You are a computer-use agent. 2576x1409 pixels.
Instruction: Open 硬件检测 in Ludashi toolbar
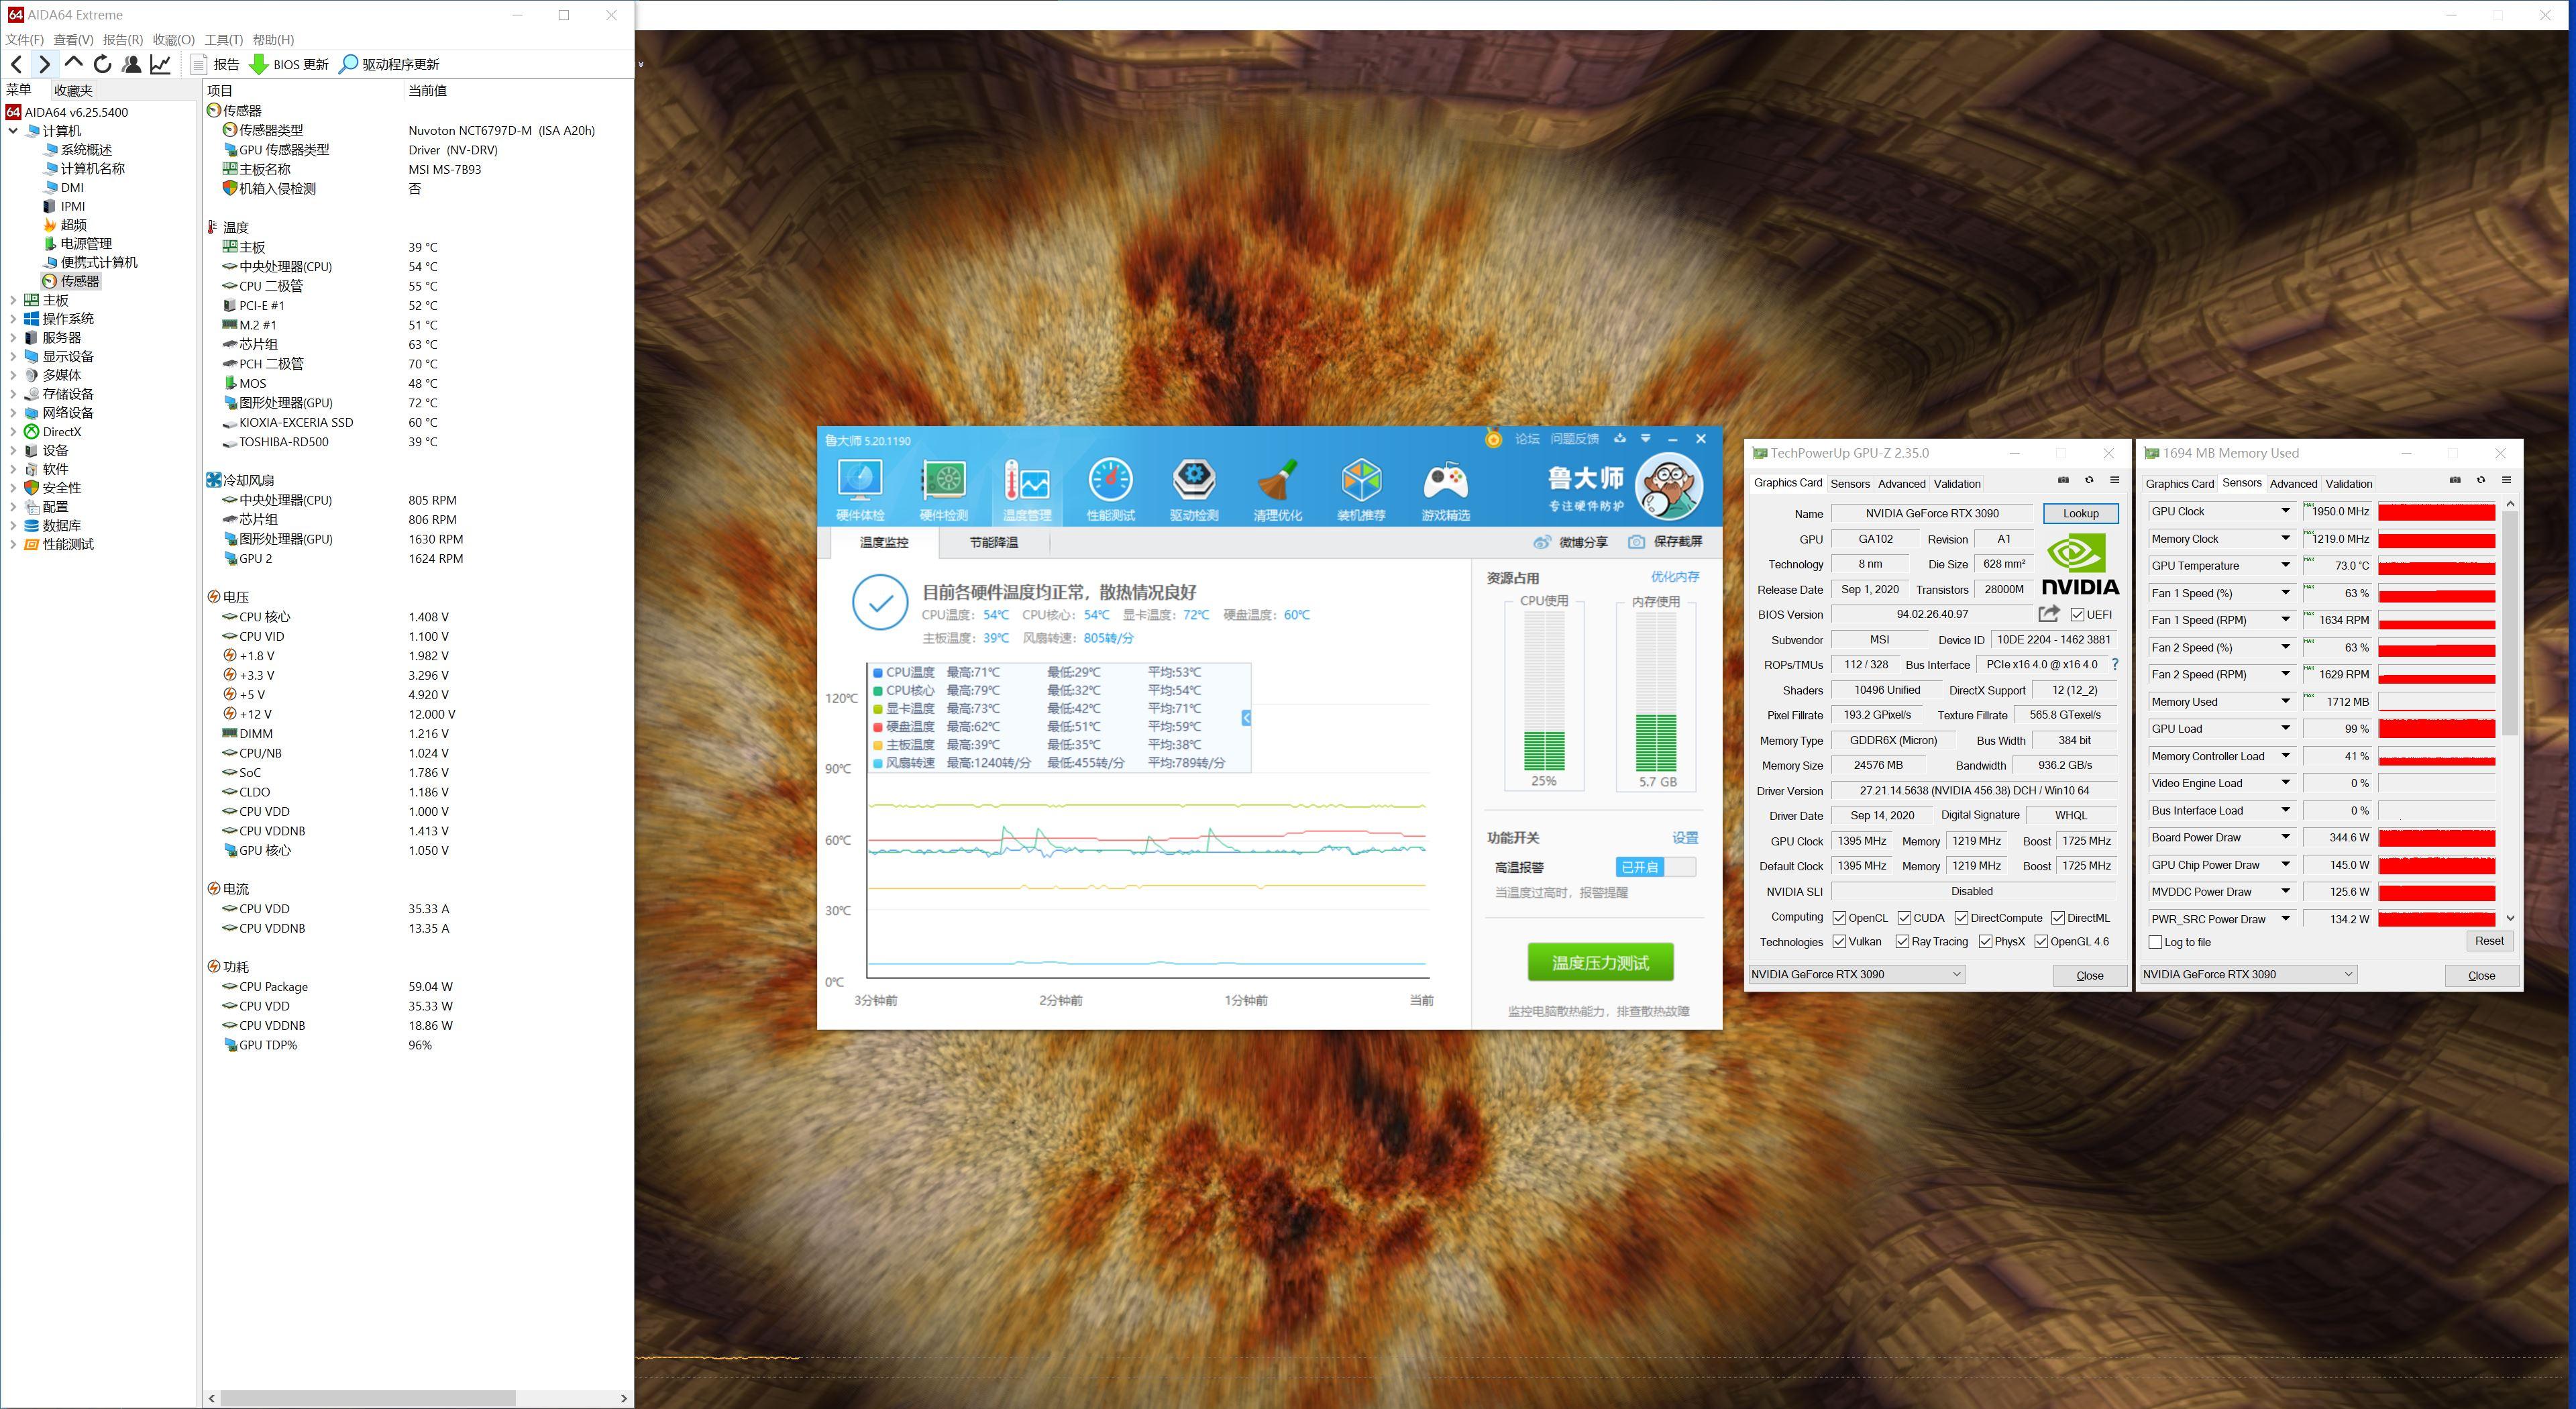(x=943, y=489)
